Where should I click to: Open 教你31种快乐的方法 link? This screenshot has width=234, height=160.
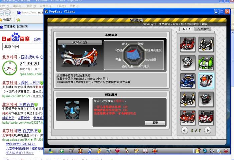click(21, 144)
